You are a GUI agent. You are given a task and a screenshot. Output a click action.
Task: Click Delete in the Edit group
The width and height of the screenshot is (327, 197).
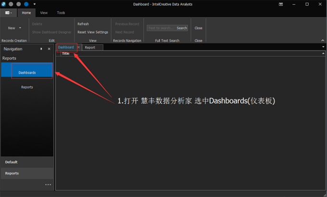[x=37, y=24]
